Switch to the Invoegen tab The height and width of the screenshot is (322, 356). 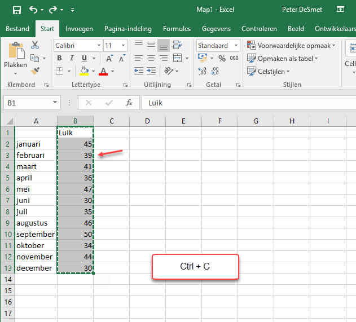pos(79,29)
